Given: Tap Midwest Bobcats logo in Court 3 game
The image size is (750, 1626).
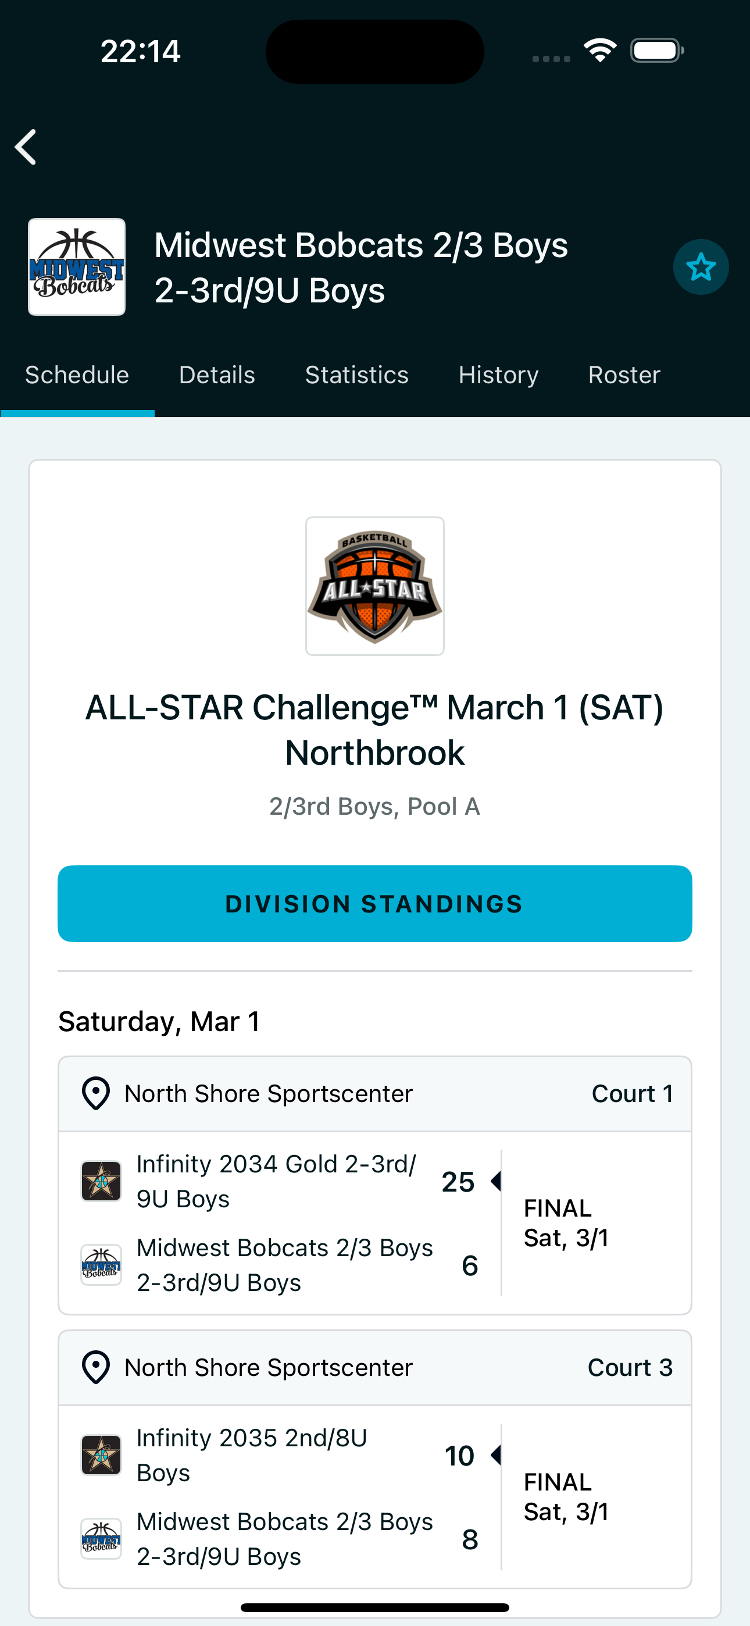Looking at the screenshot, I should click(x=101, y=1539).
